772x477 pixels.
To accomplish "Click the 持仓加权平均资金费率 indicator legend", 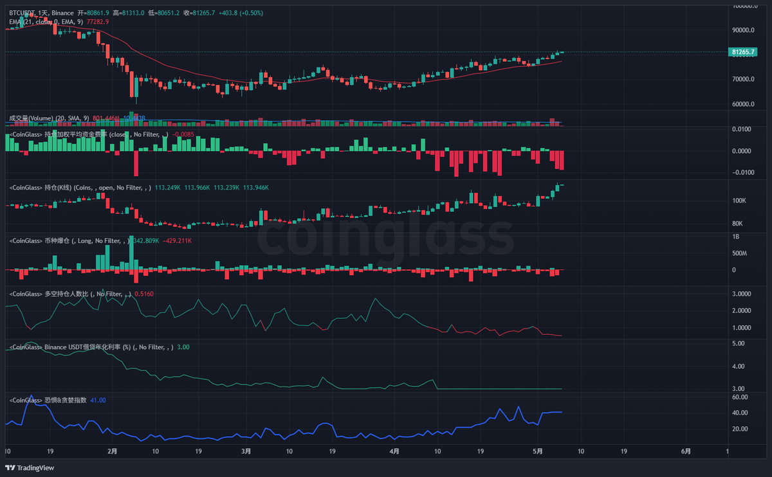I will 89,134.
